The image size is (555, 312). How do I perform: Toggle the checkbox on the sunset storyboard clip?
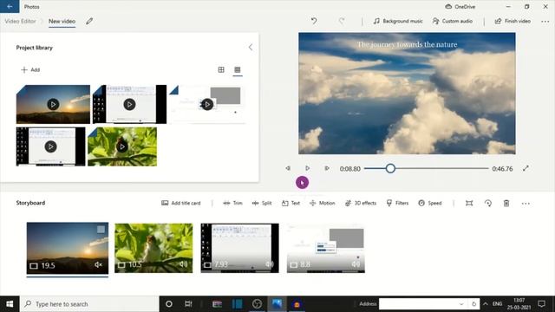pyautogui.click(x=101, y=230)
